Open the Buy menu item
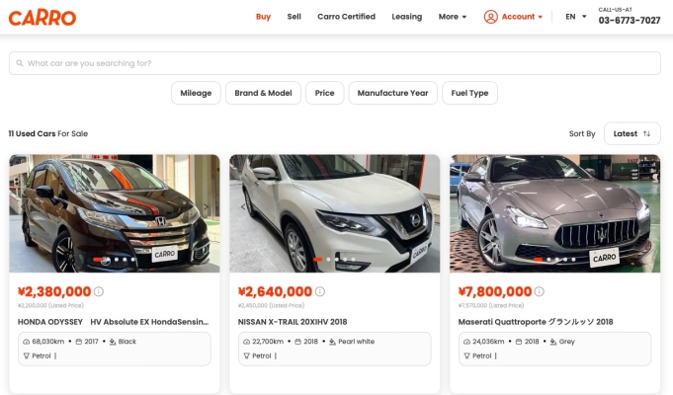 tap(263, 17)
